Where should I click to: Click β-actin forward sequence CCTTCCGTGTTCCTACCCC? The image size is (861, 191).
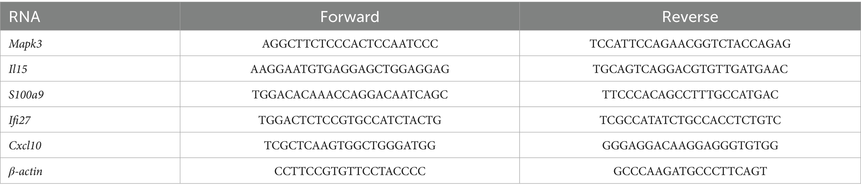coord(350,171)
